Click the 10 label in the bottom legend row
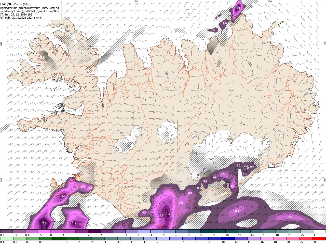 (223, 242)
